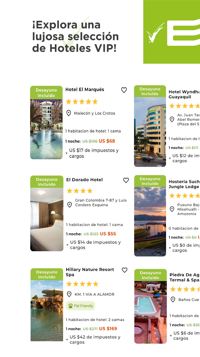Toggle heart on El Dorado Hotel
Viewport: 200px width, 357px height.
126,180
